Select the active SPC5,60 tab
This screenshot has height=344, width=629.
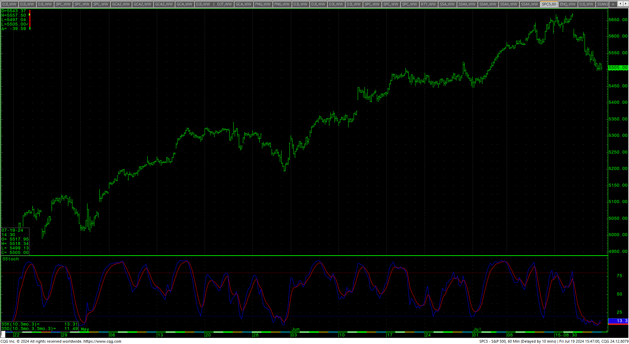click(x=549, y=4)
